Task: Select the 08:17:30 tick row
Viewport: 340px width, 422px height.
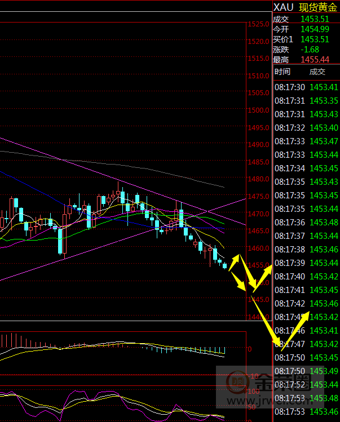Action: [306, 87]
